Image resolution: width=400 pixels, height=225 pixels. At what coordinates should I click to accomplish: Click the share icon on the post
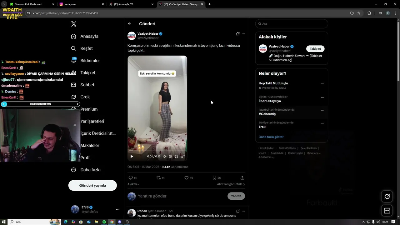pos(242,177)
